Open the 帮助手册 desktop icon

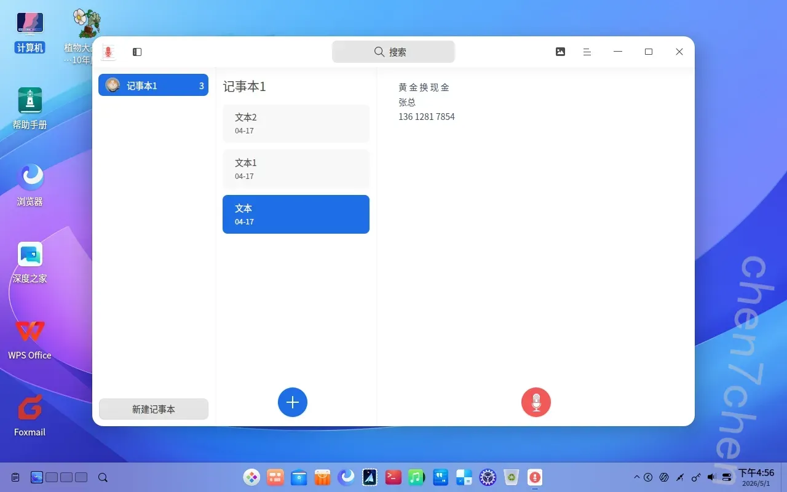pyautogui.click(x=30, y=108)
